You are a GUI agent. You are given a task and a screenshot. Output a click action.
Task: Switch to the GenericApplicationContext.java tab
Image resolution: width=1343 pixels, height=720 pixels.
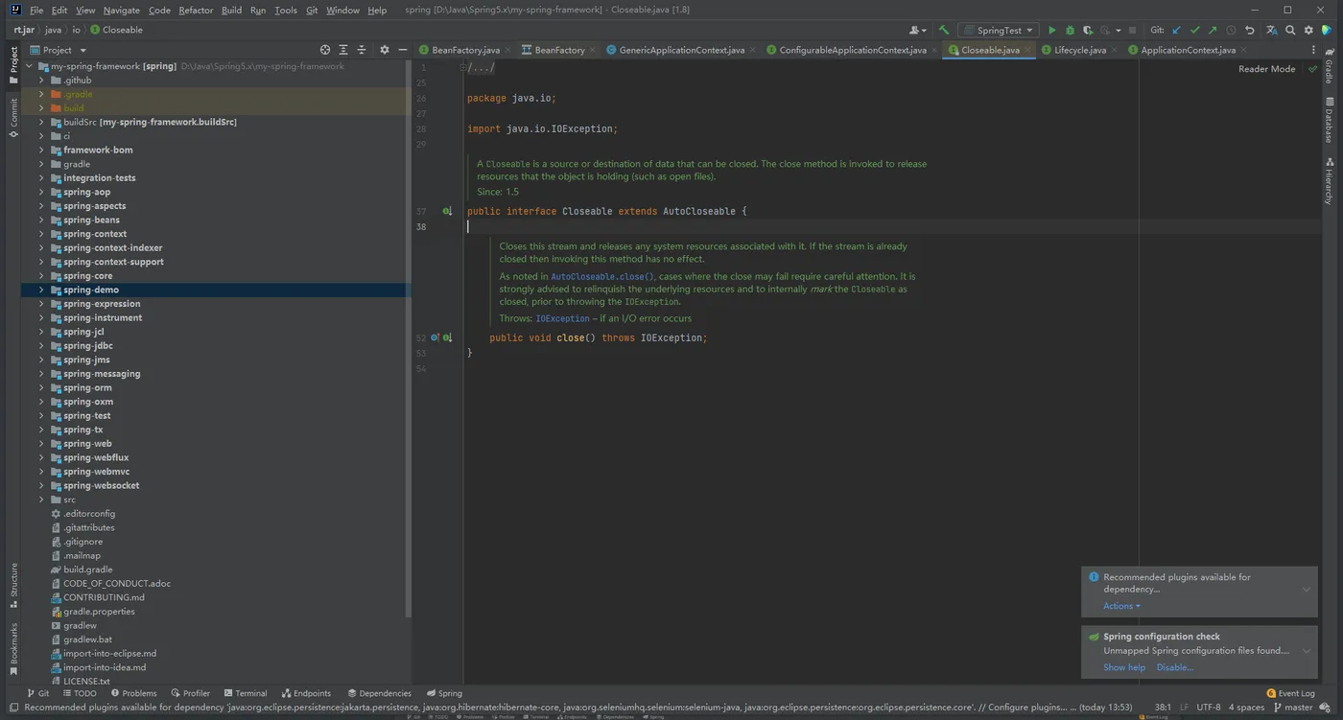(681, 50)
